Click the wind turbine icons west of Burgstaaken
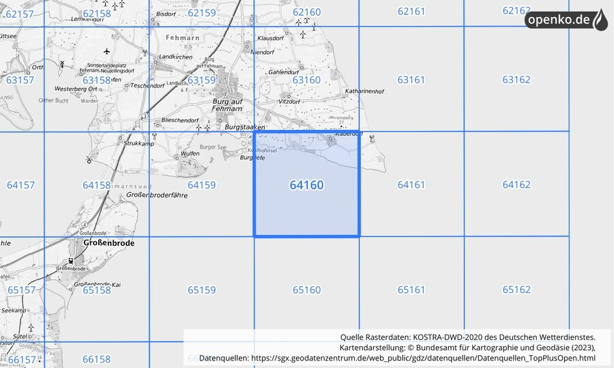This screenshot has height=368, width=614. click(x=203, y=127)
